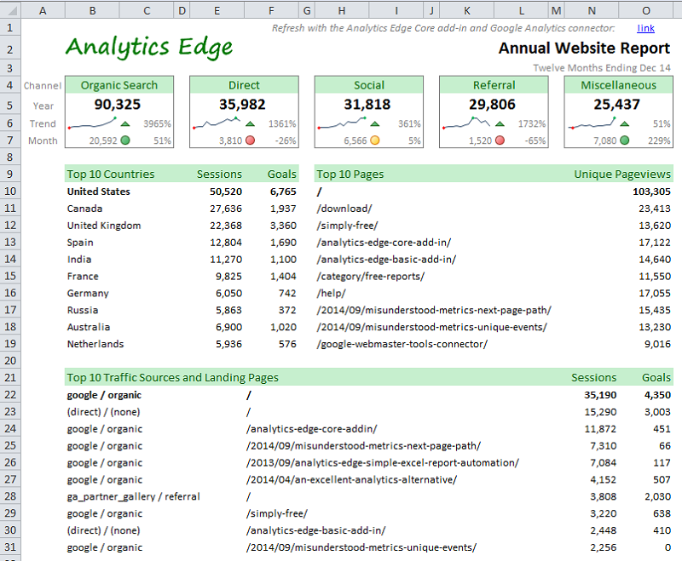Select the Miscellaneous sparkline chart

[592, 123]
